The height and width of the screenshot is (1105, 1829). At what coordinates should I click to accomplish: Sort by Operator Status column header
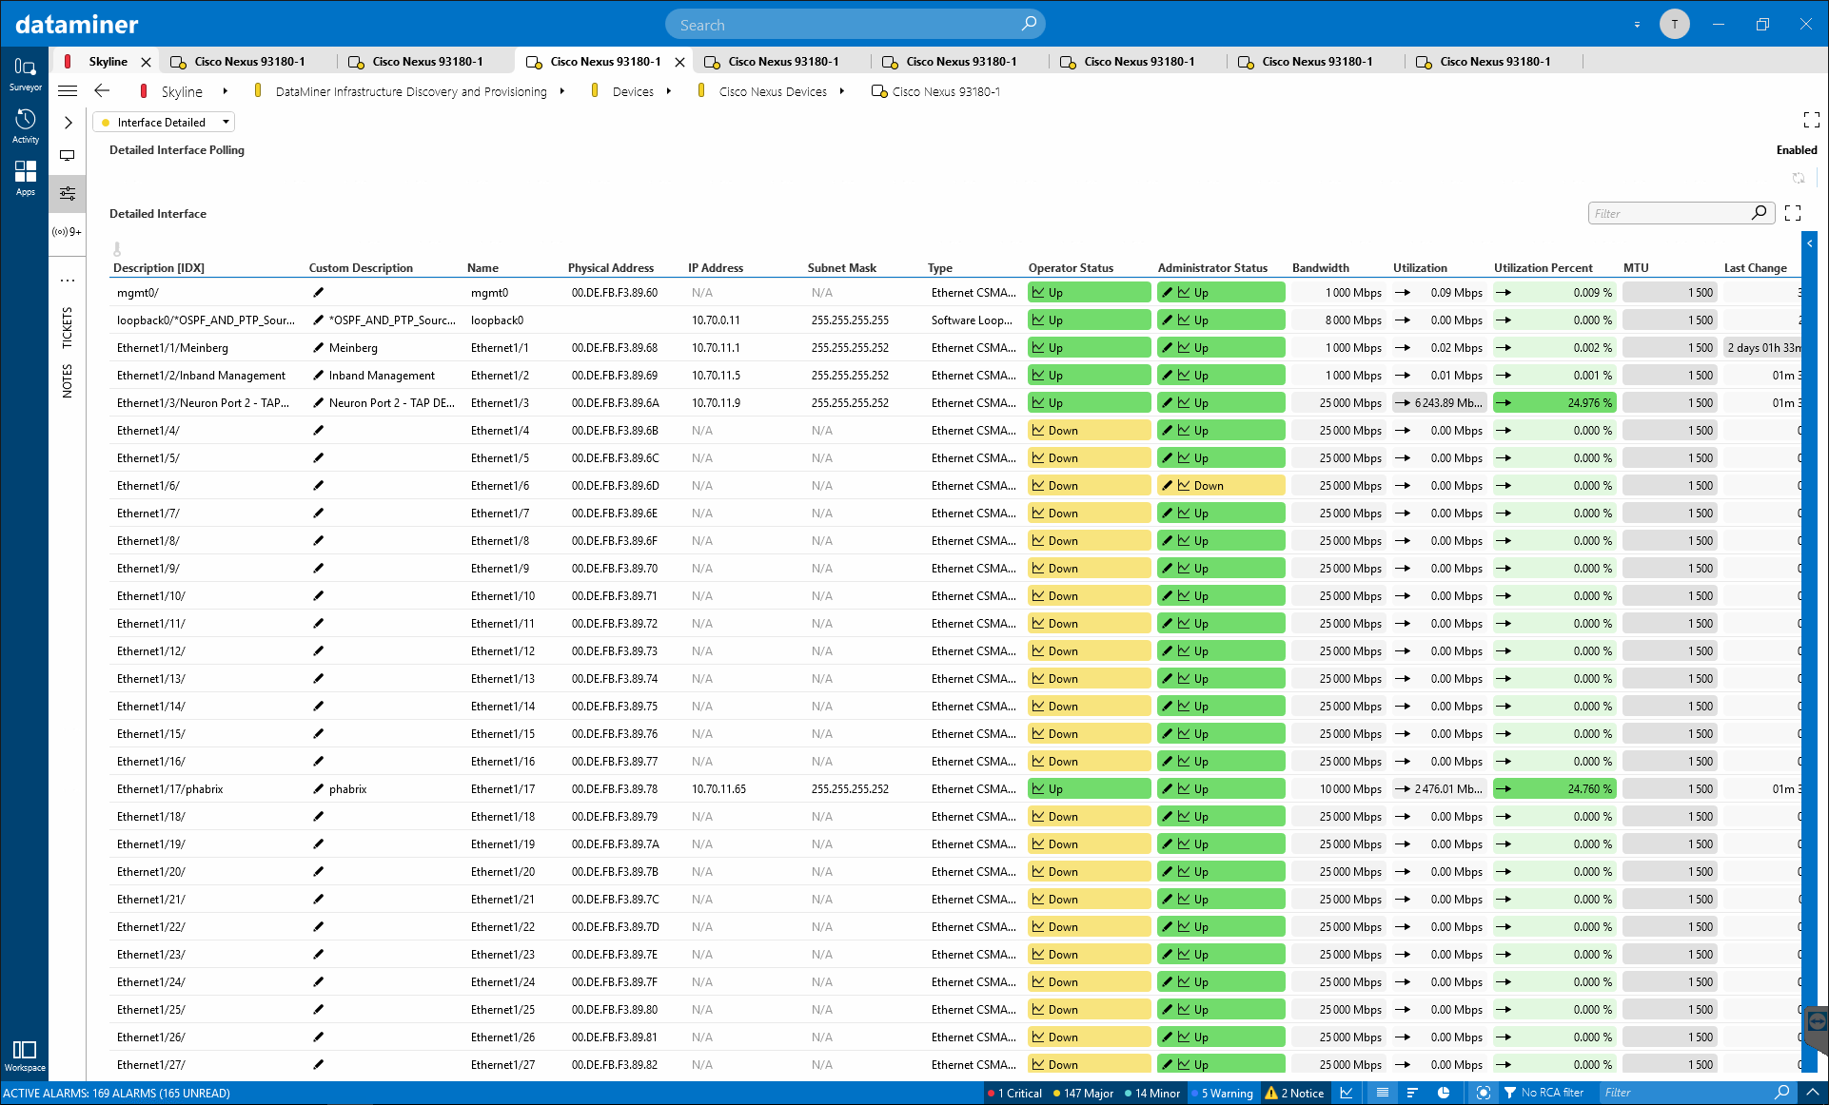pyautogui.click(x=1071, y=267)
